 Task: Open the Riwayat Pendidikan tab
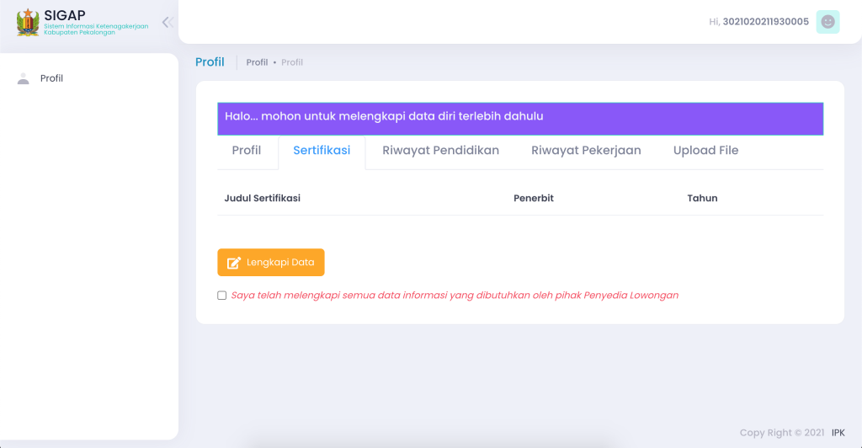[440, 151]
